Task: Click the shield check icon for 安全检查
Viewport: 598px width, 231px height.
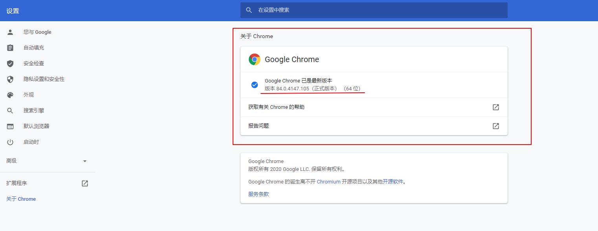Action: [x=10, y=64]
